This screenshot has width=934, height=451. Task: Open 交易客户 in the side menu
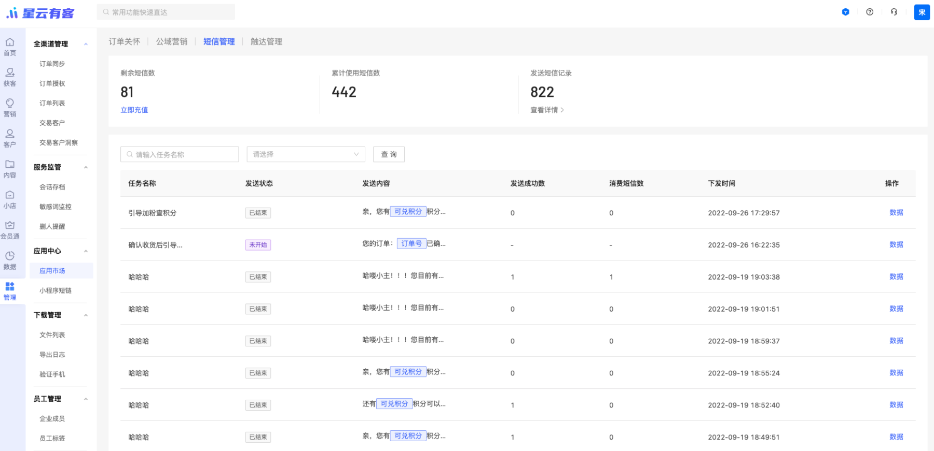point(52,123)
